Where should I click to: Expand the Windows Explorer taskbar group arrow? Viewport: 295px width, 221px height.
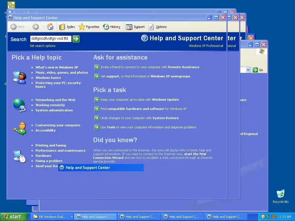pos(72,217)
